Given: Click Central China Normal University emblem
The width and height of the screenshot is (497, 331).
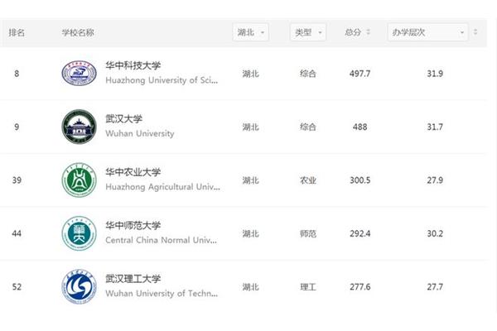Looking at the screenshot, I should [79, 233].
